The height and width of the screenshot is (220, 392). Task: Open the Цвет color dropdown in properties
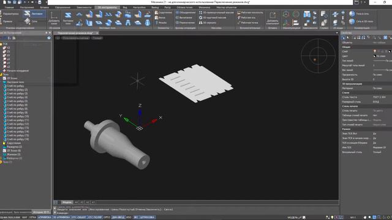[x=382, y=56]
